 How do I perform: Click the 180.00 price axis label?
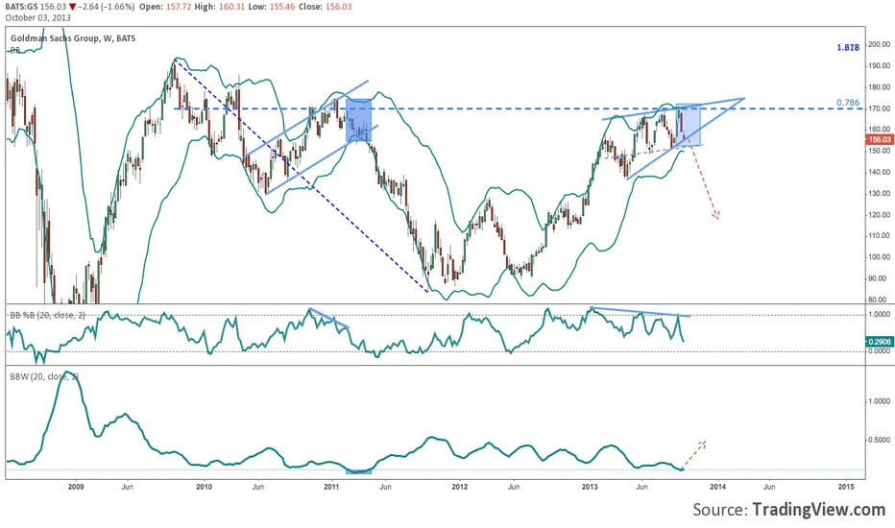[879, 87]
